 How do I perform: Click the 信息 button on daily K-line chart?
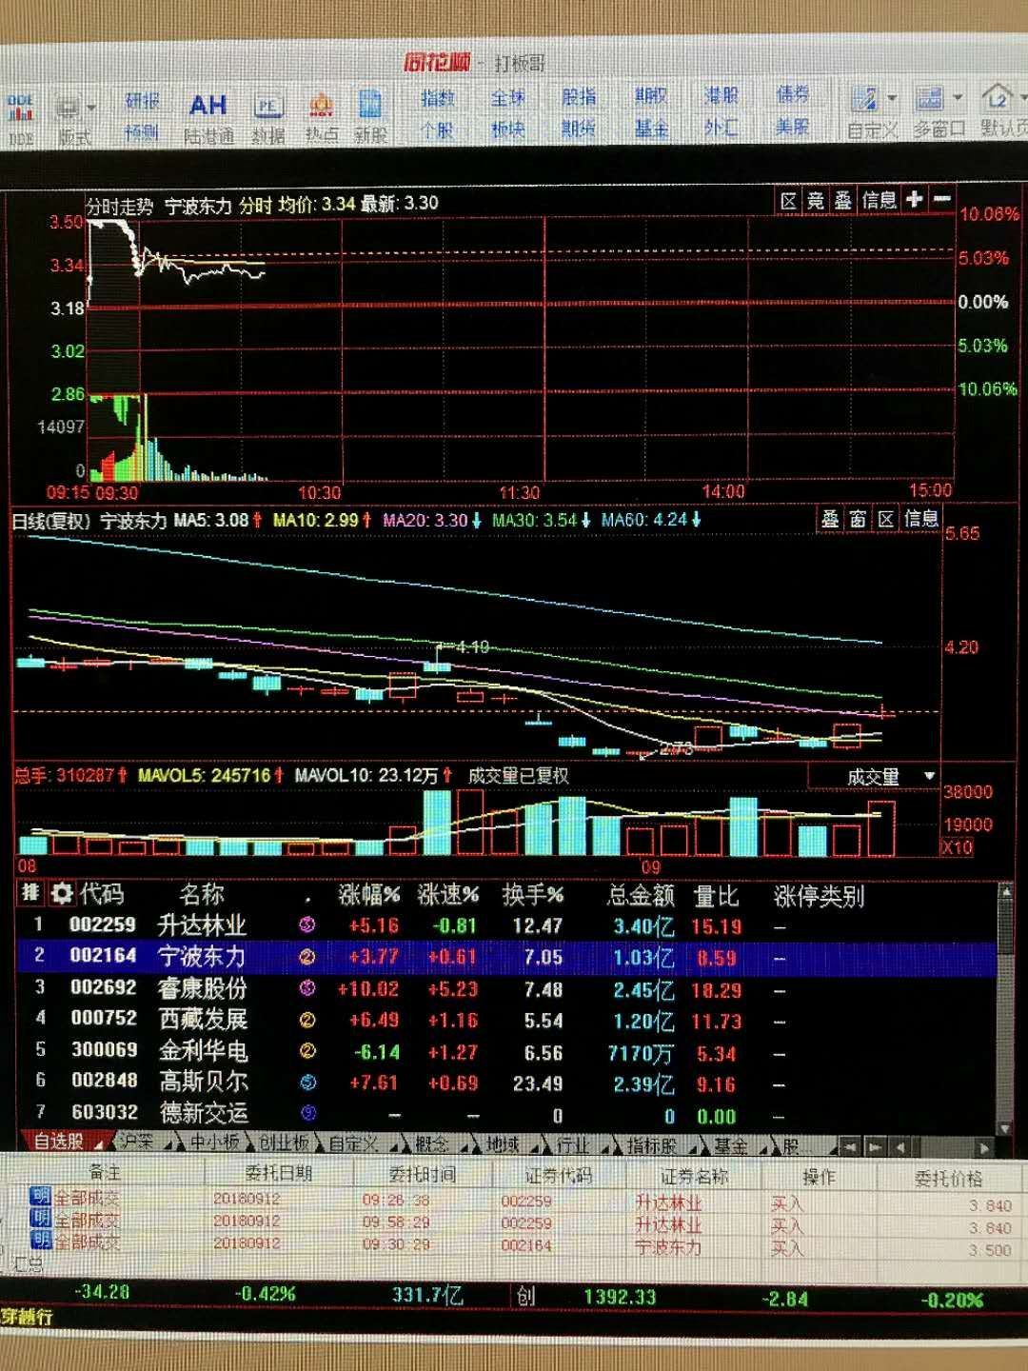(920, 518)
